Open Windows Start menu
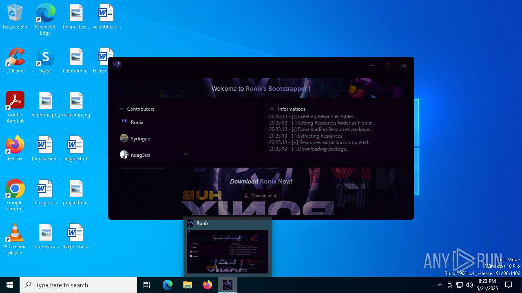Viewport: 522px width, 293px height. tap(10, 285)
